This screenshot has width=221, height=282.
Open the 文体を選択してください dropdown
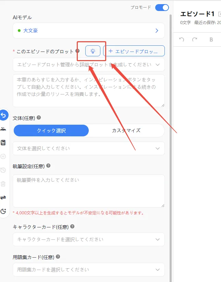pos(89,148)
